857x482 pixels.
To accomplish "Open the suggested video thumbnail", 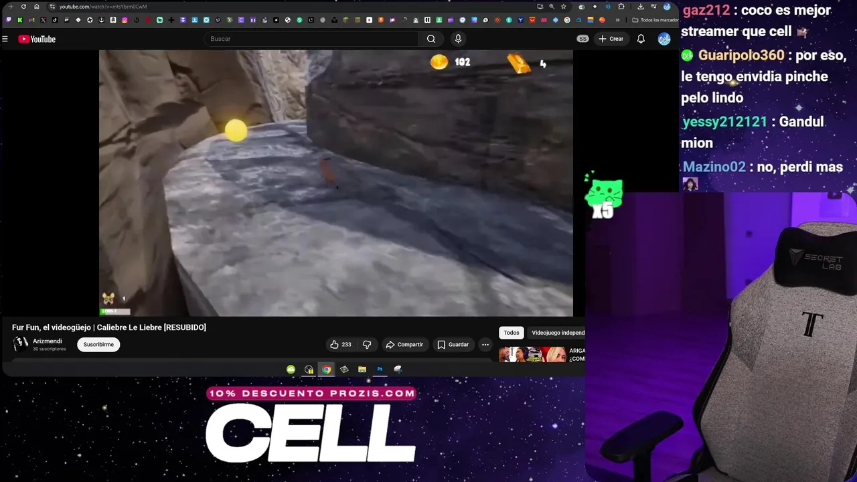I will point(532,355).
